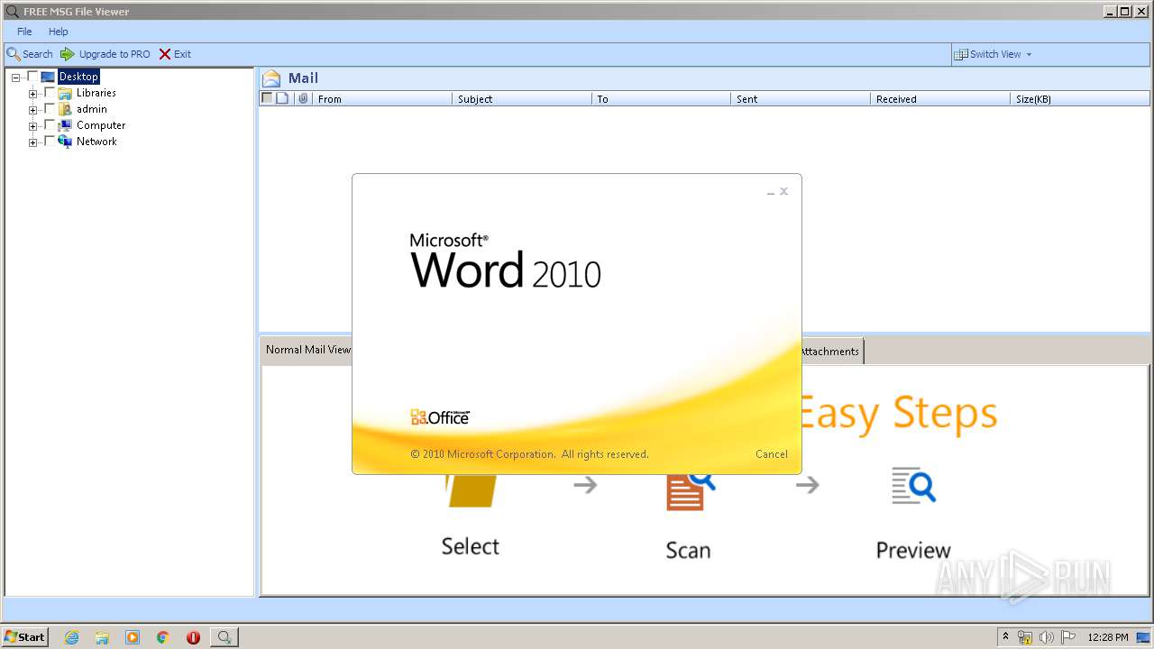Open the media player taskbar icon
This screenshot has width=1154, height=649.
click(x=133, y=637)
